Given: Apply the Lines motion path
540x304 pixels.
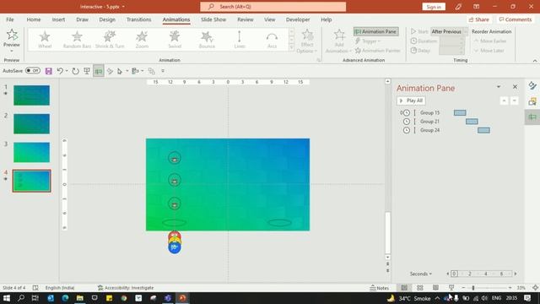Looking at the screenshot, I should [240, 40].
